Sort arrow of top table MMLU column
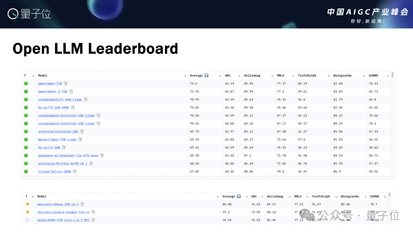Screen dimensions: 413x232 click(x=293, y=76)
